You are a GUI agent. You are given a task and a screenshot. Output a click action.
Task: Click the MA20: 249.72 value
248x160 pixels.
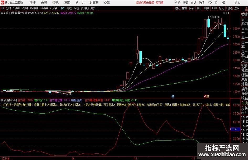pos(68,13)
